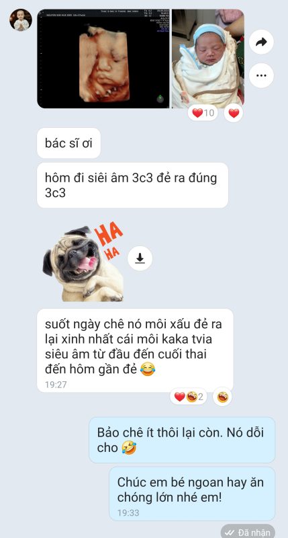Select the message about siêu âm 3c3

click(x=132, y=186)
